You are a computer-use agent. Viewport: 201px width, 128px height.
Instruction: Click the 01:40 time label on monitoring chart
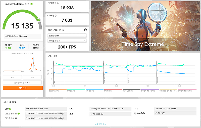85,86
